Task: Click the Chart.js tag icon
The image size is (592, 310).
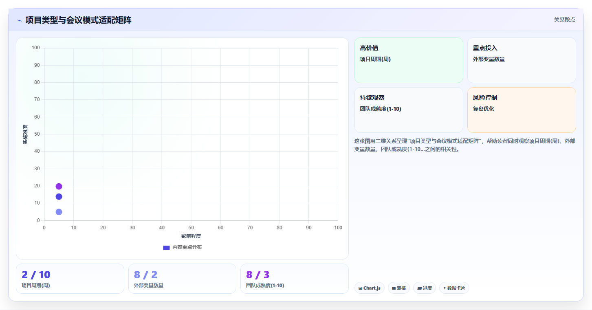Action: point(361,288)
